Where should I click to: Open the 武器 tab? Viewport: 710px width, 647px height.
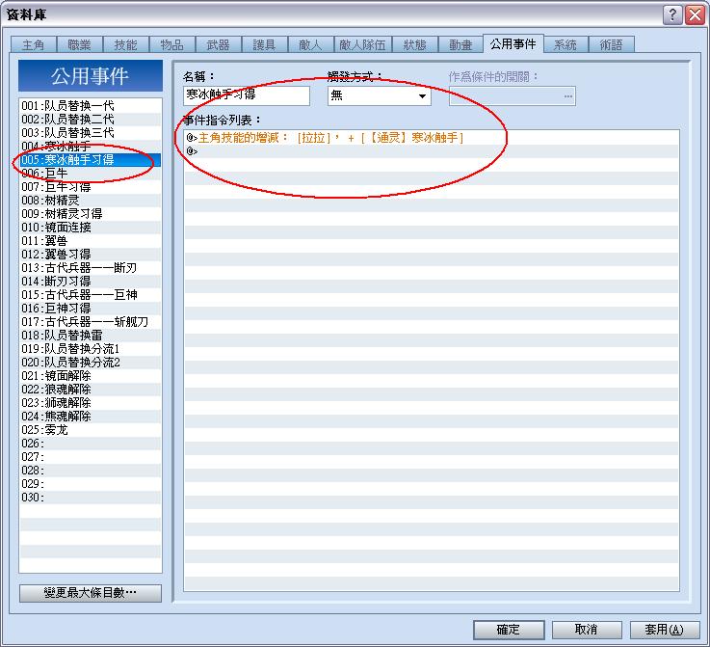point(218,45)
